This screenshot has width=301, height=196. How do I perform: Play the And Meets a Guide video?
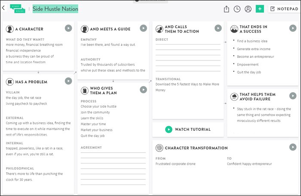click(143, 28)
